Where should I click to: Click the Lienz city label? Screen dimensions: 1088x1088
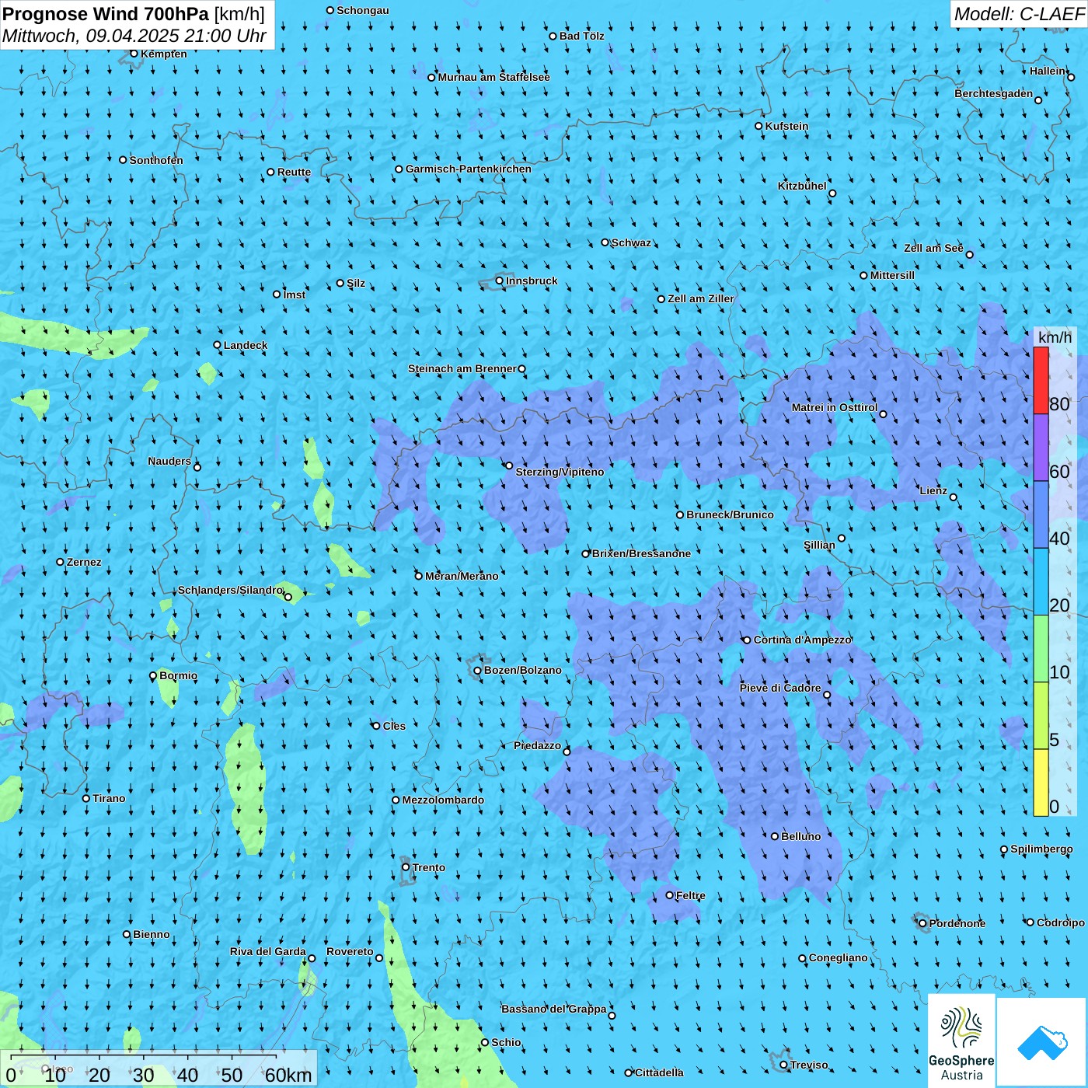click(933, 490)
